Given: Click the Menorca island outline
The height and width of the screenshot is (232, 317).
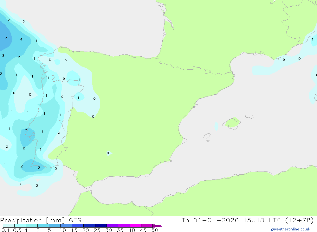Looking at the screenshot, I should click(x=250, y=117).
